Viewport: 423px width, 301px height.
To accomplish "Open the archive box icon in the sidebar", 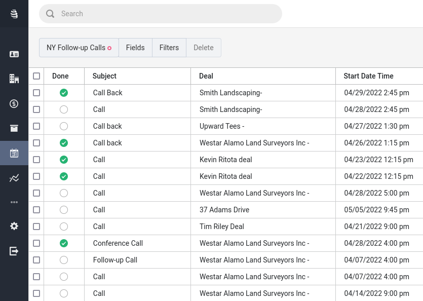I will click(x=14, y=128).
